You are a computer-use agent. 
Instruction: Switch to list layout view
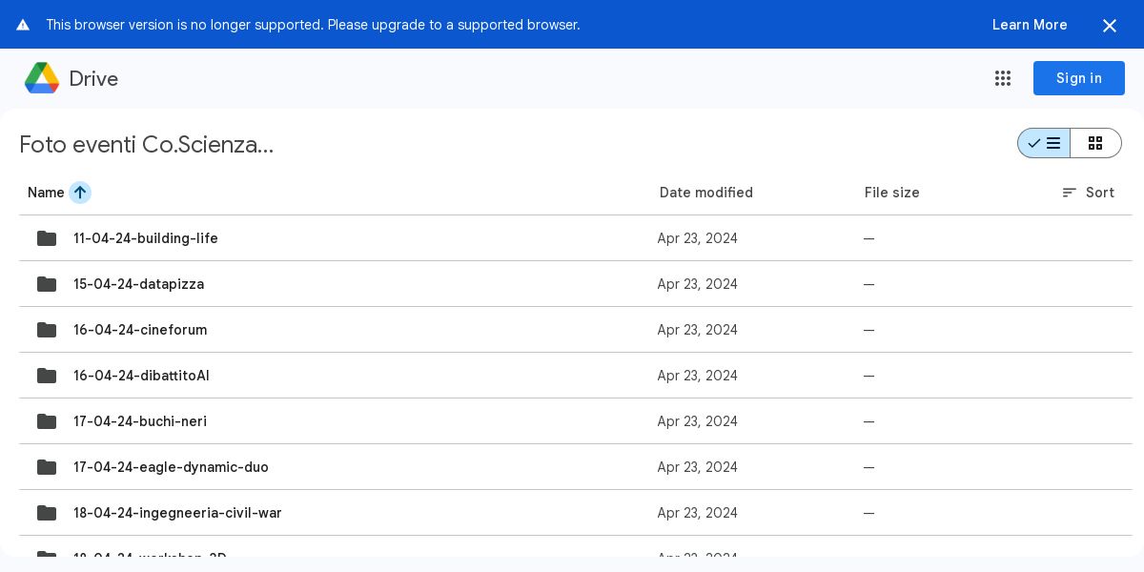tap(1044, 143)
